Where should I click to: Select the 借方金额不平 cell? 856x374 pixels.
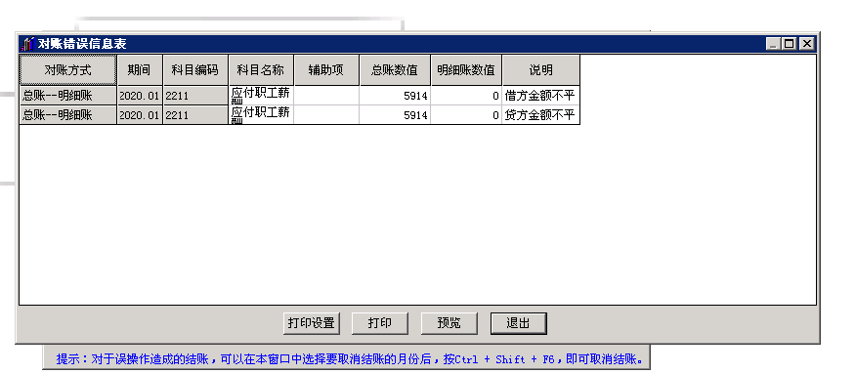pyautogui.click(x=540, y=96)
